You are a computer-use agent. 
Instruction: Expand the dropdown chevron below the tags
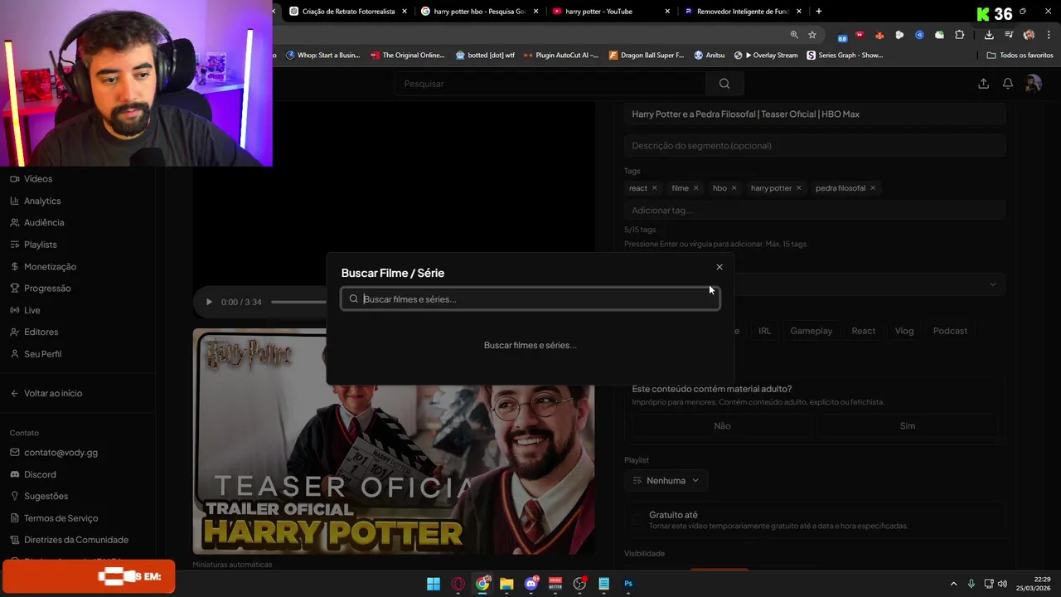click(992, 284)
